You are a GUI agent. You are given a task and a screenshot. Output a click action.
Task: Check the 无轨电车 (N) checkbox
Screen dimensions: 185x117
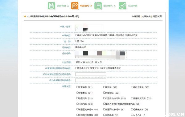point(104,115)
